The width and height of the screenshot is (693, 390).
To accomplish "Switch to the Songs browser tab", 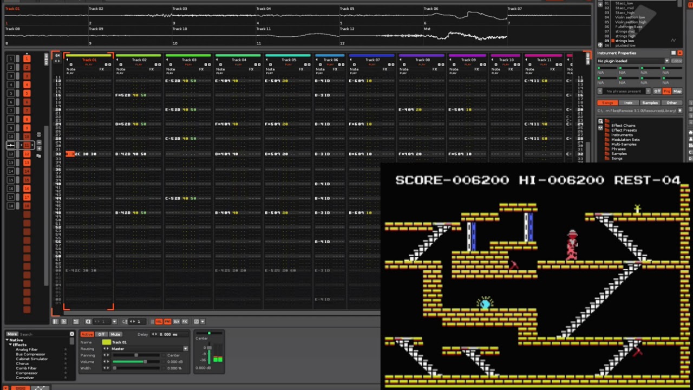I will 607,103.
